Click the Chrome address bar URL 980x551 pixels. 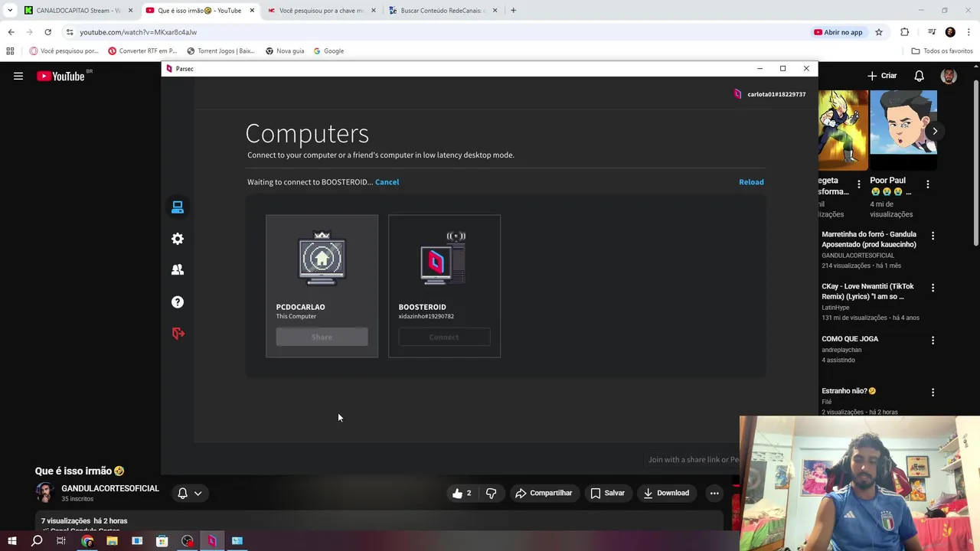coord(138,32)
